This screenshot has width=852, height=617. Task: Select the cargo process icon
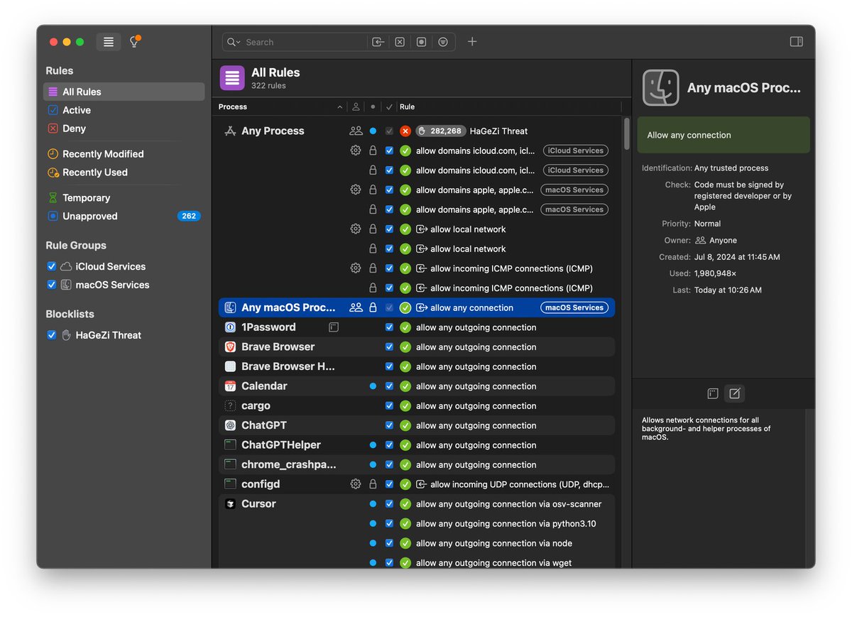point(230,406)
